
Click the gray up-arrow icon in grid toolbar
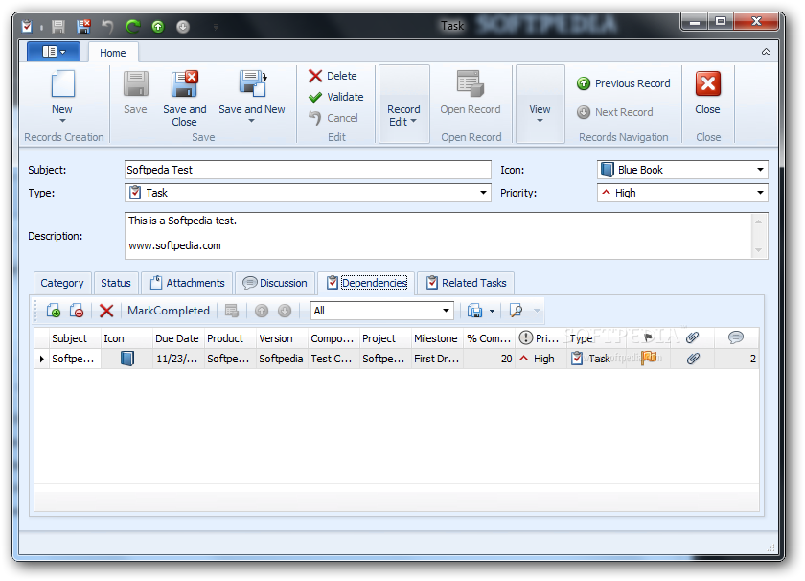262,311
